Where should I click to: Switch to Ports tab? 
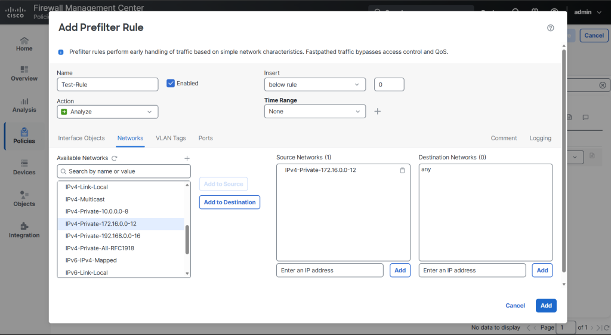205,138
